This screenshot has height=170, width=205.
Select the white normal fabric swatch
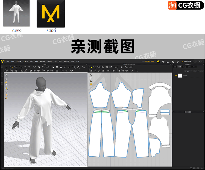180,76
